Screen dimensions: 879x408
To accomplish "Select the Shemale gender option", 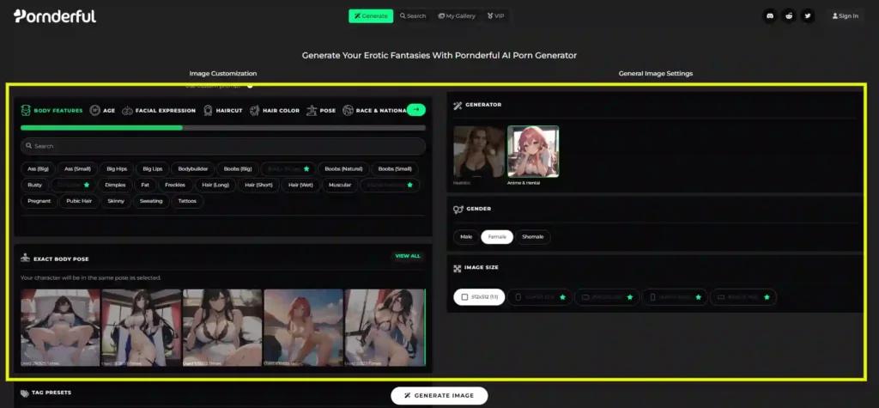I will click(532, 237).
